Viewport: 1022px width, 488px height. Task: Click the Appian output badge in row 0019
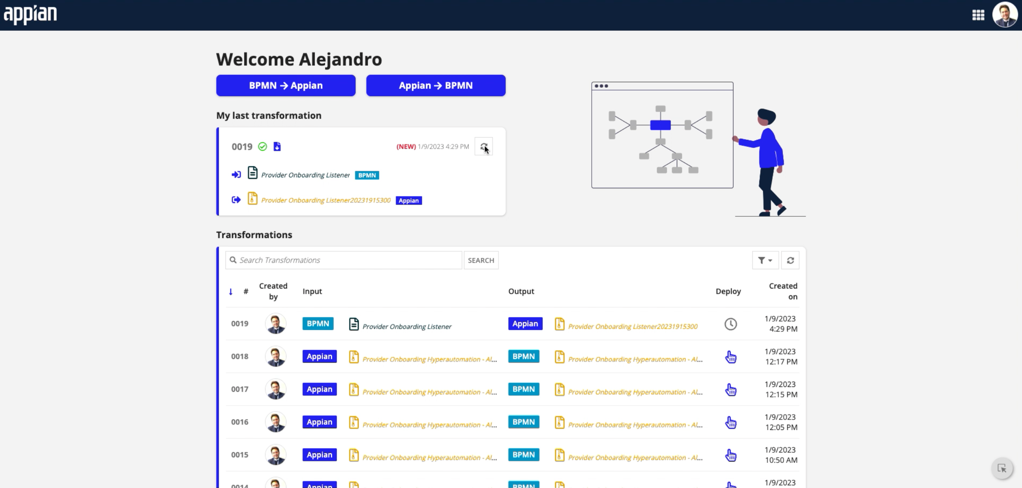525,324
